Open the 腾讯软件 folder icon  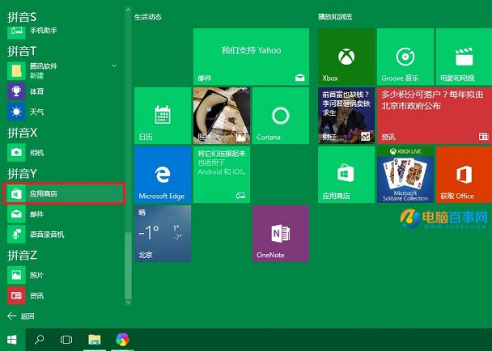click(x=16, y=71)
